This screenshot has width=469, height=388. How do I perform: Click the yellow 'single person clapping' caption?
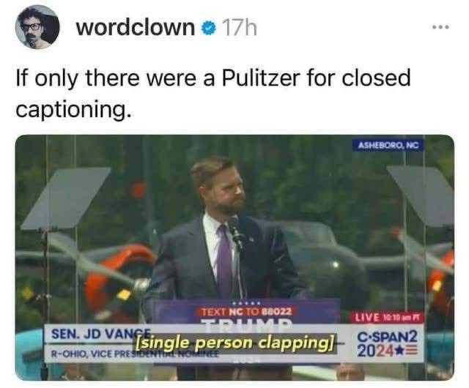235,343
